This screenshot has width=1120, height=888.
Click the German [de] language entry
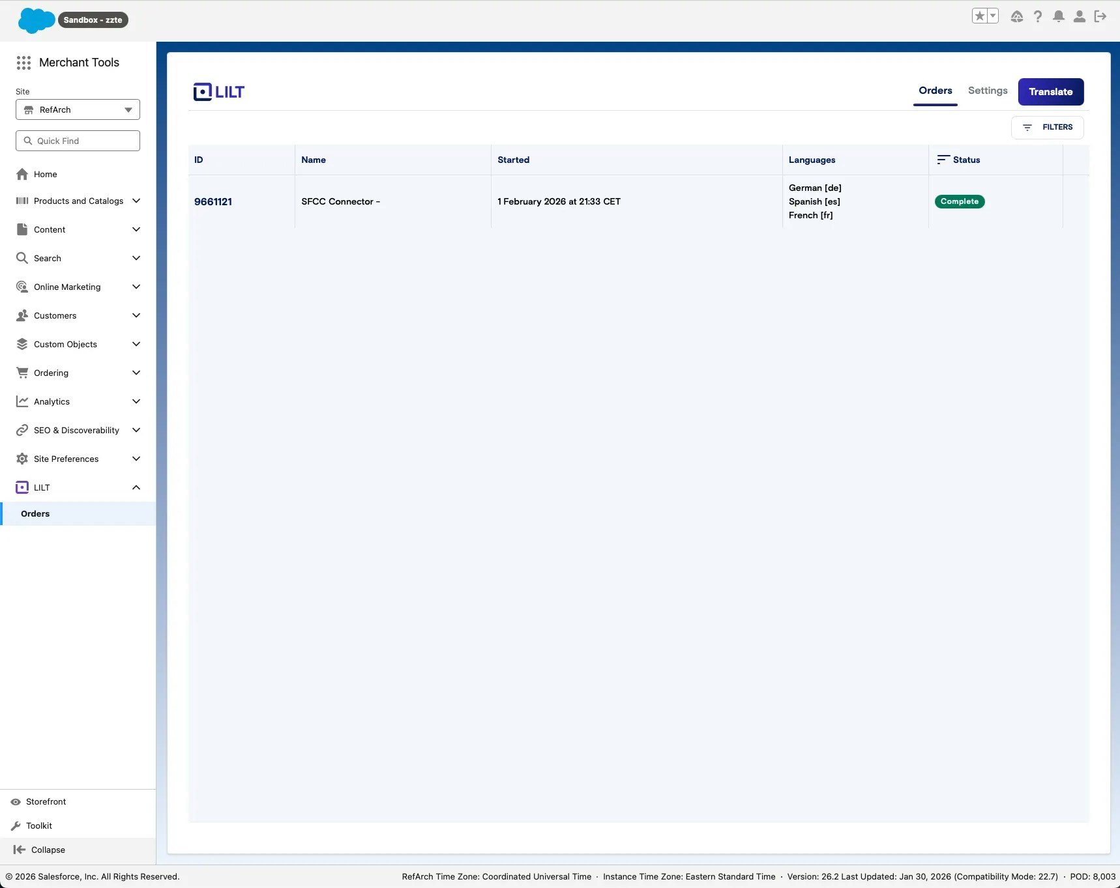coord(815,188)
